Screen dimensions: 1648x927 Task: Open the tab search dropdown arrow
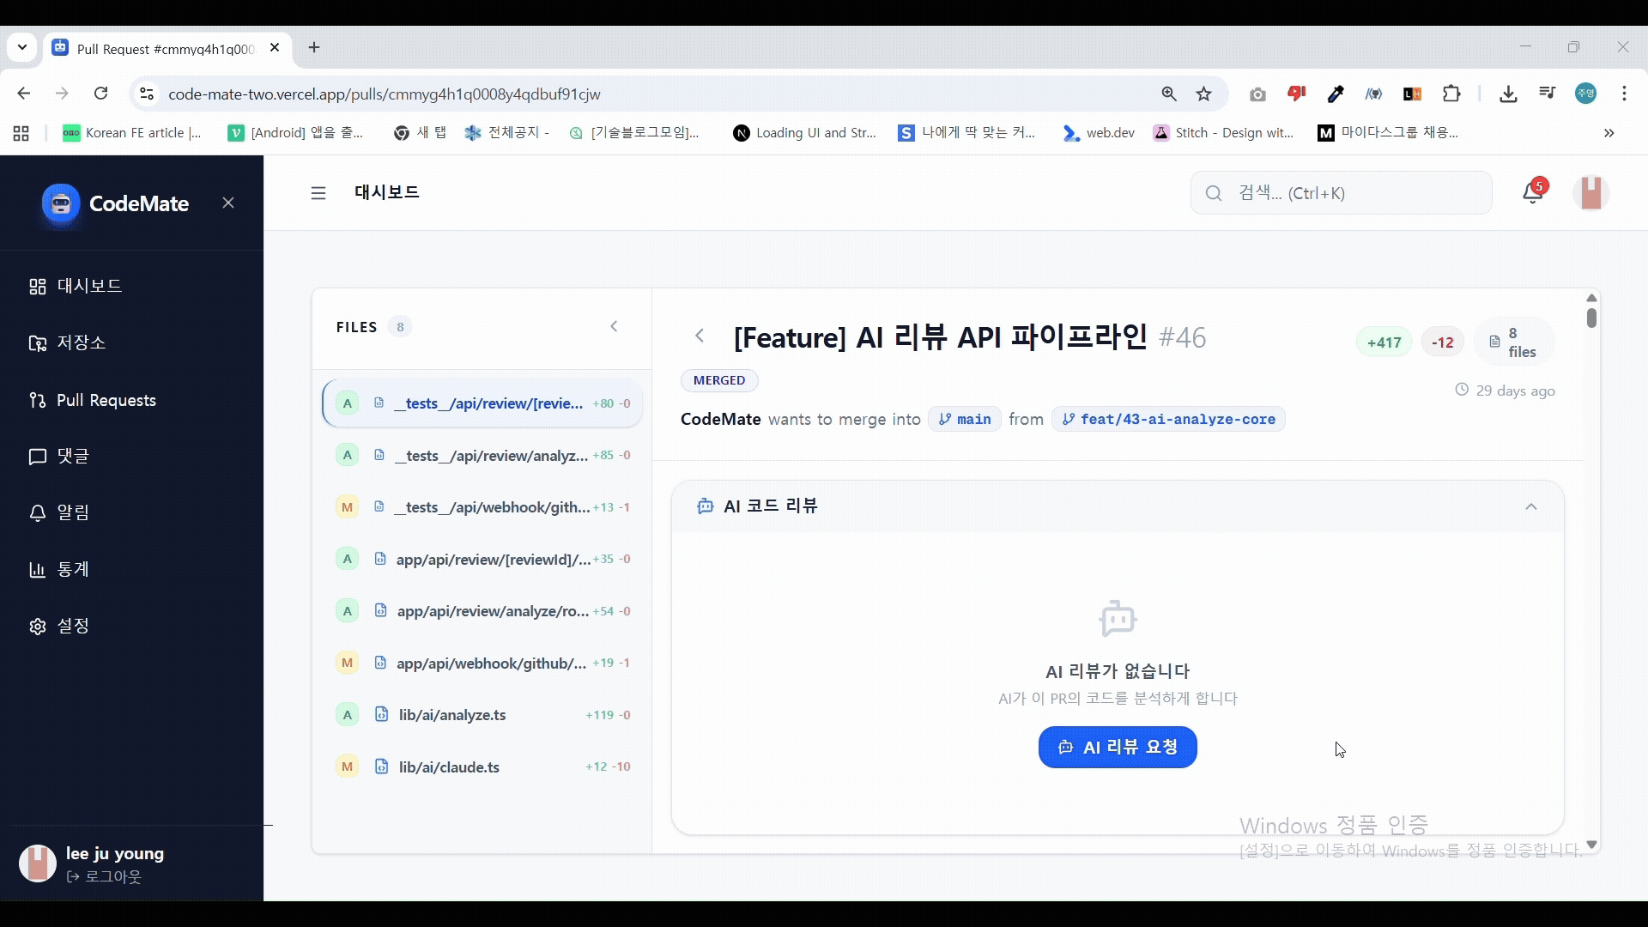[x=22, y=48]
